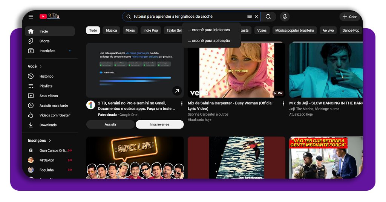
Task: Open Assistir mais tarde list
Action: [54, 106]
